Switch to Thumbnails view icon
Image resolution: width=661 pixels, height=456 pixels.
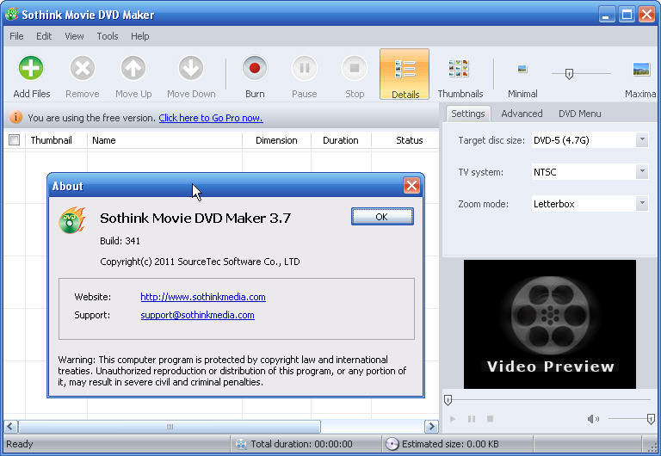click(x=459, y=69)
